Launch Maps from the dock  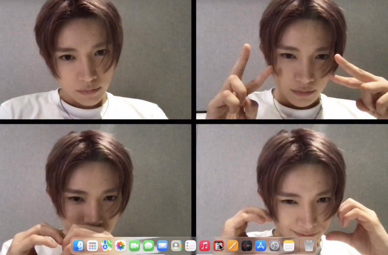click(x=106, y=246)
